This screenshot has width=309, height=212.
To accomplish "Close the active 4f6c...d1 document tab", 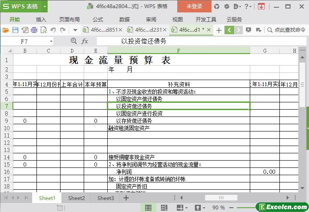I will click(x=209, y=30).
